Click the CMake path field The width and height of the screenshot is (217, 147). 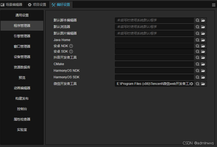tap(154, 64)
